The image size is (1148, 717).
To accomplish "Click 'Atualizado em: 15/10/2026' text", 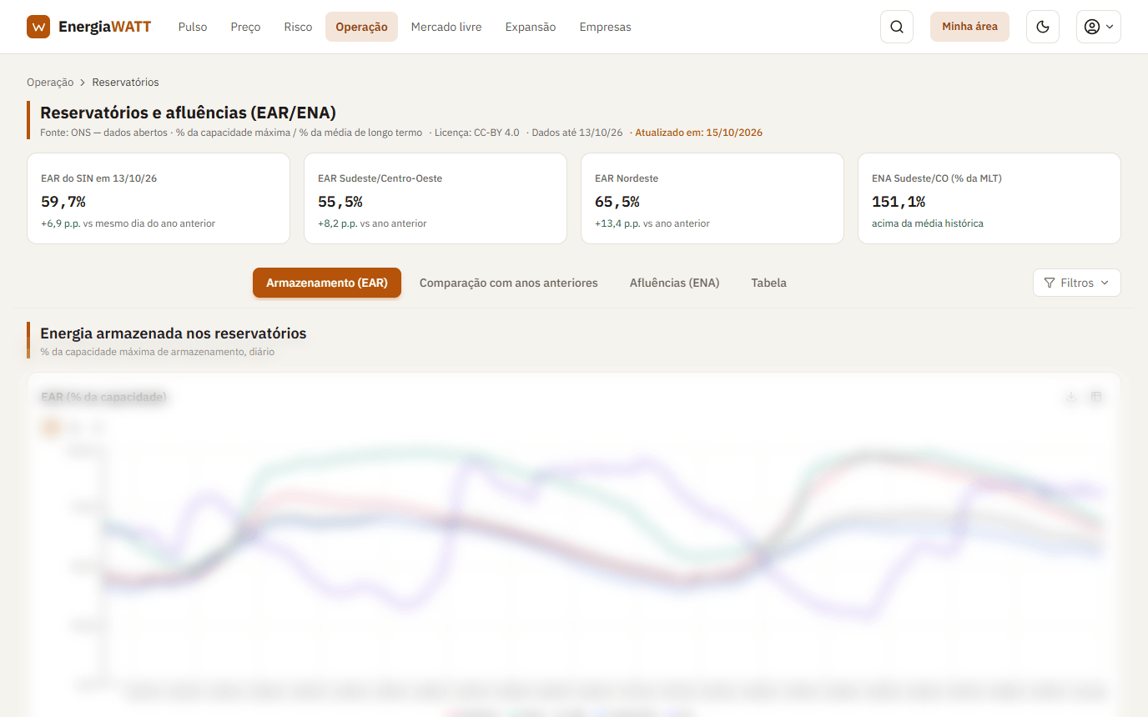I will (699, 133).
